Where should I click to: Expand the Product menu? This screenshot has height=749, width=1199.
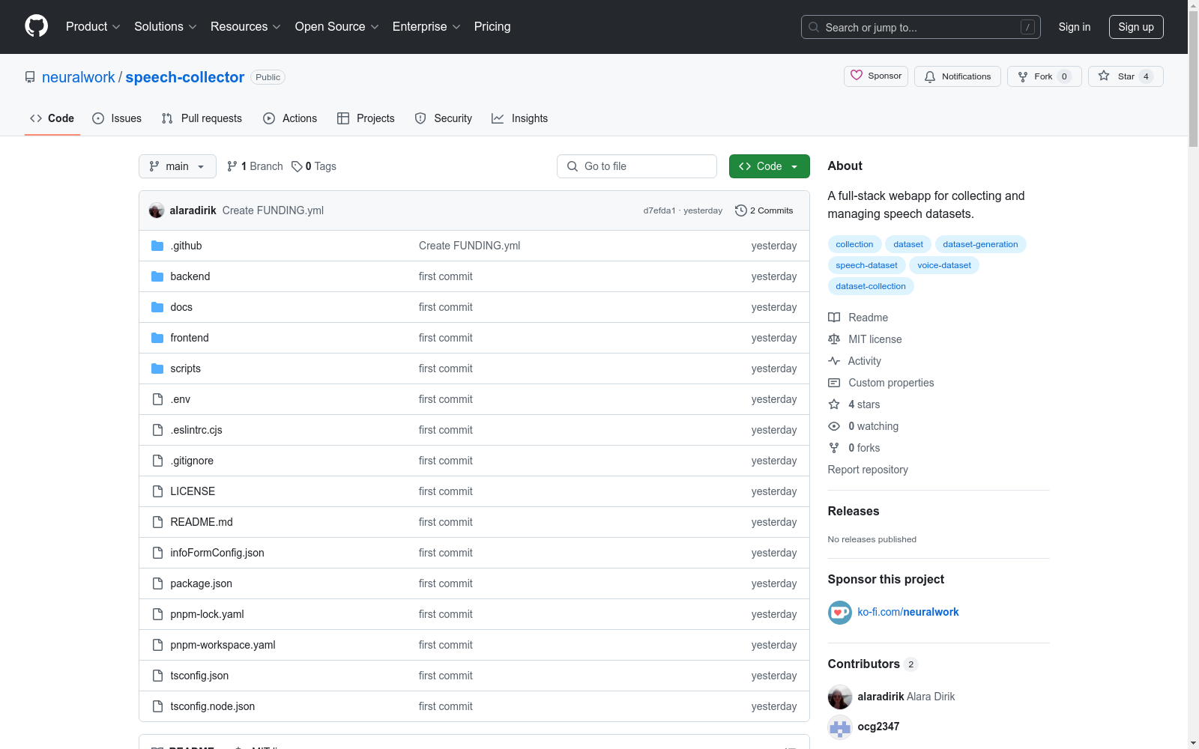[x=93, y=27]
